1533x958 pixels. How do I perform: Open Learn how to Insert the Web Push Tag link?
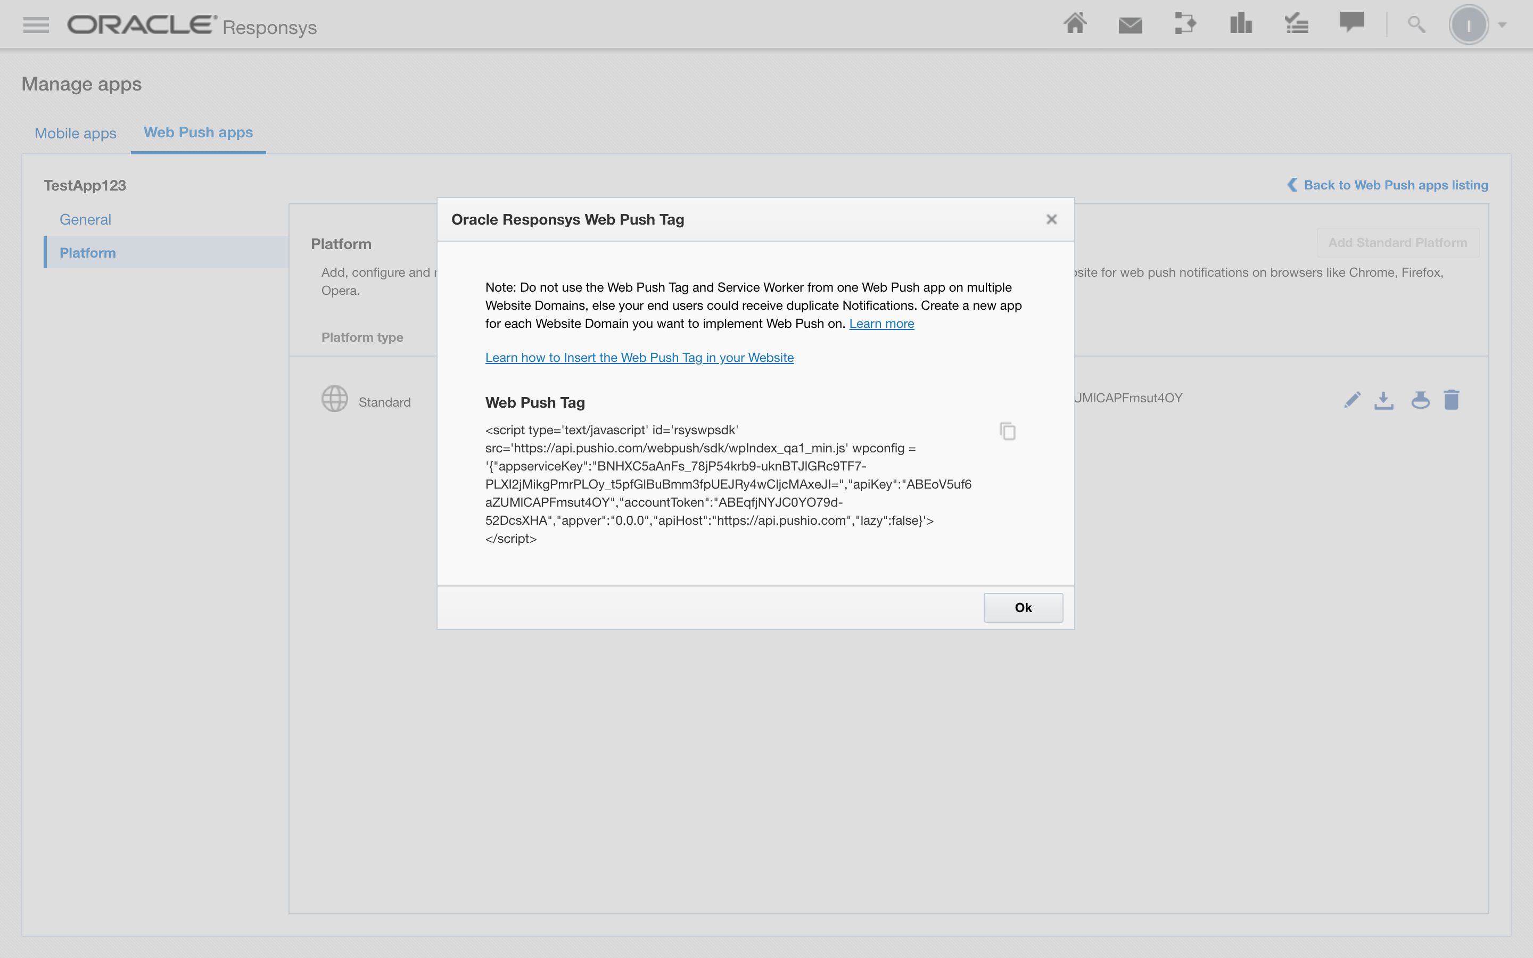(x=639, y=357)
